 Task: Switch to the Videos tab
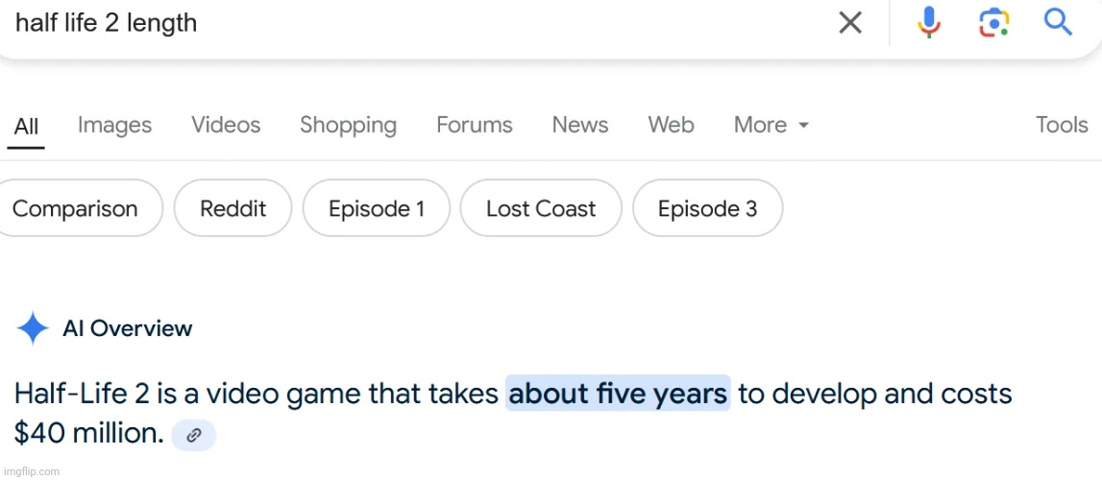click(226, 125)
